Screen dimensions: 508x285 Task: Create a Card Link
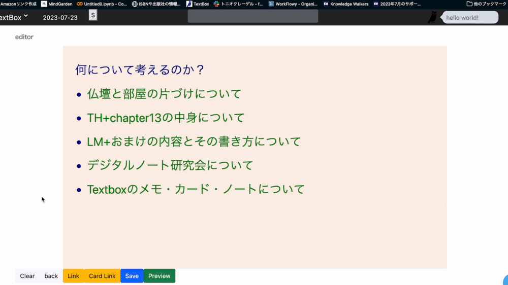tap(102, 276)
